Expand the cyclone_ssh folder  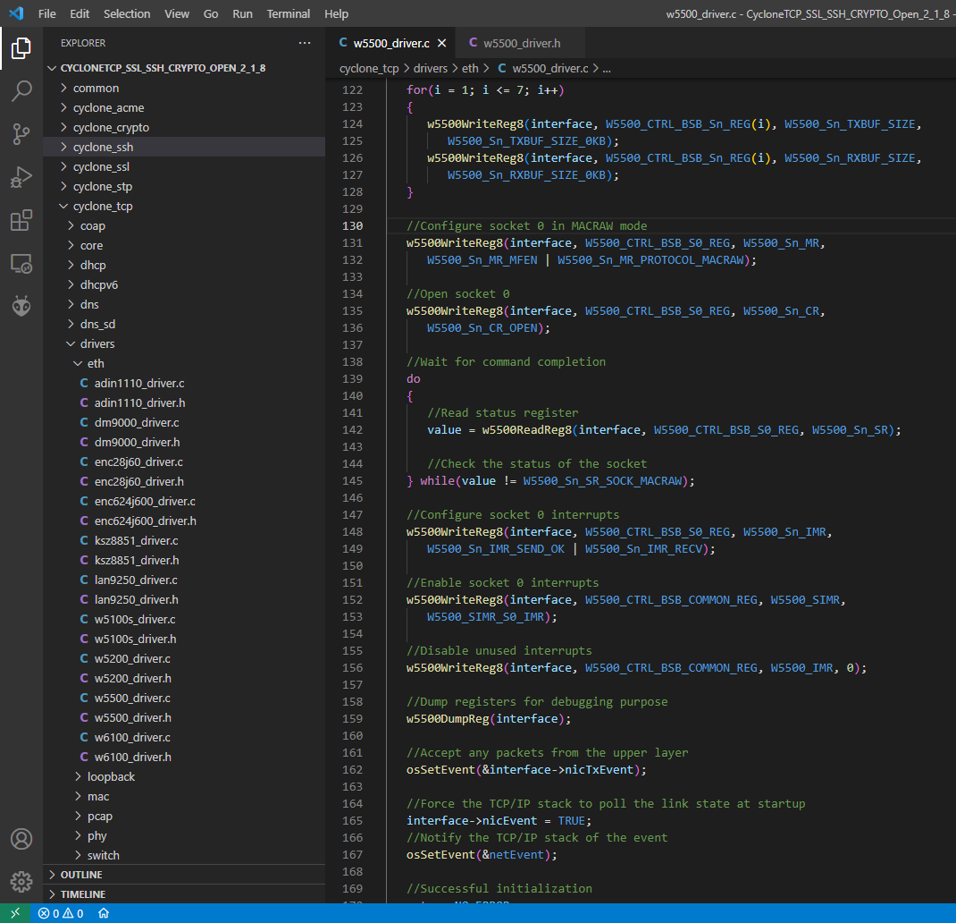click(x=184, y=147)
